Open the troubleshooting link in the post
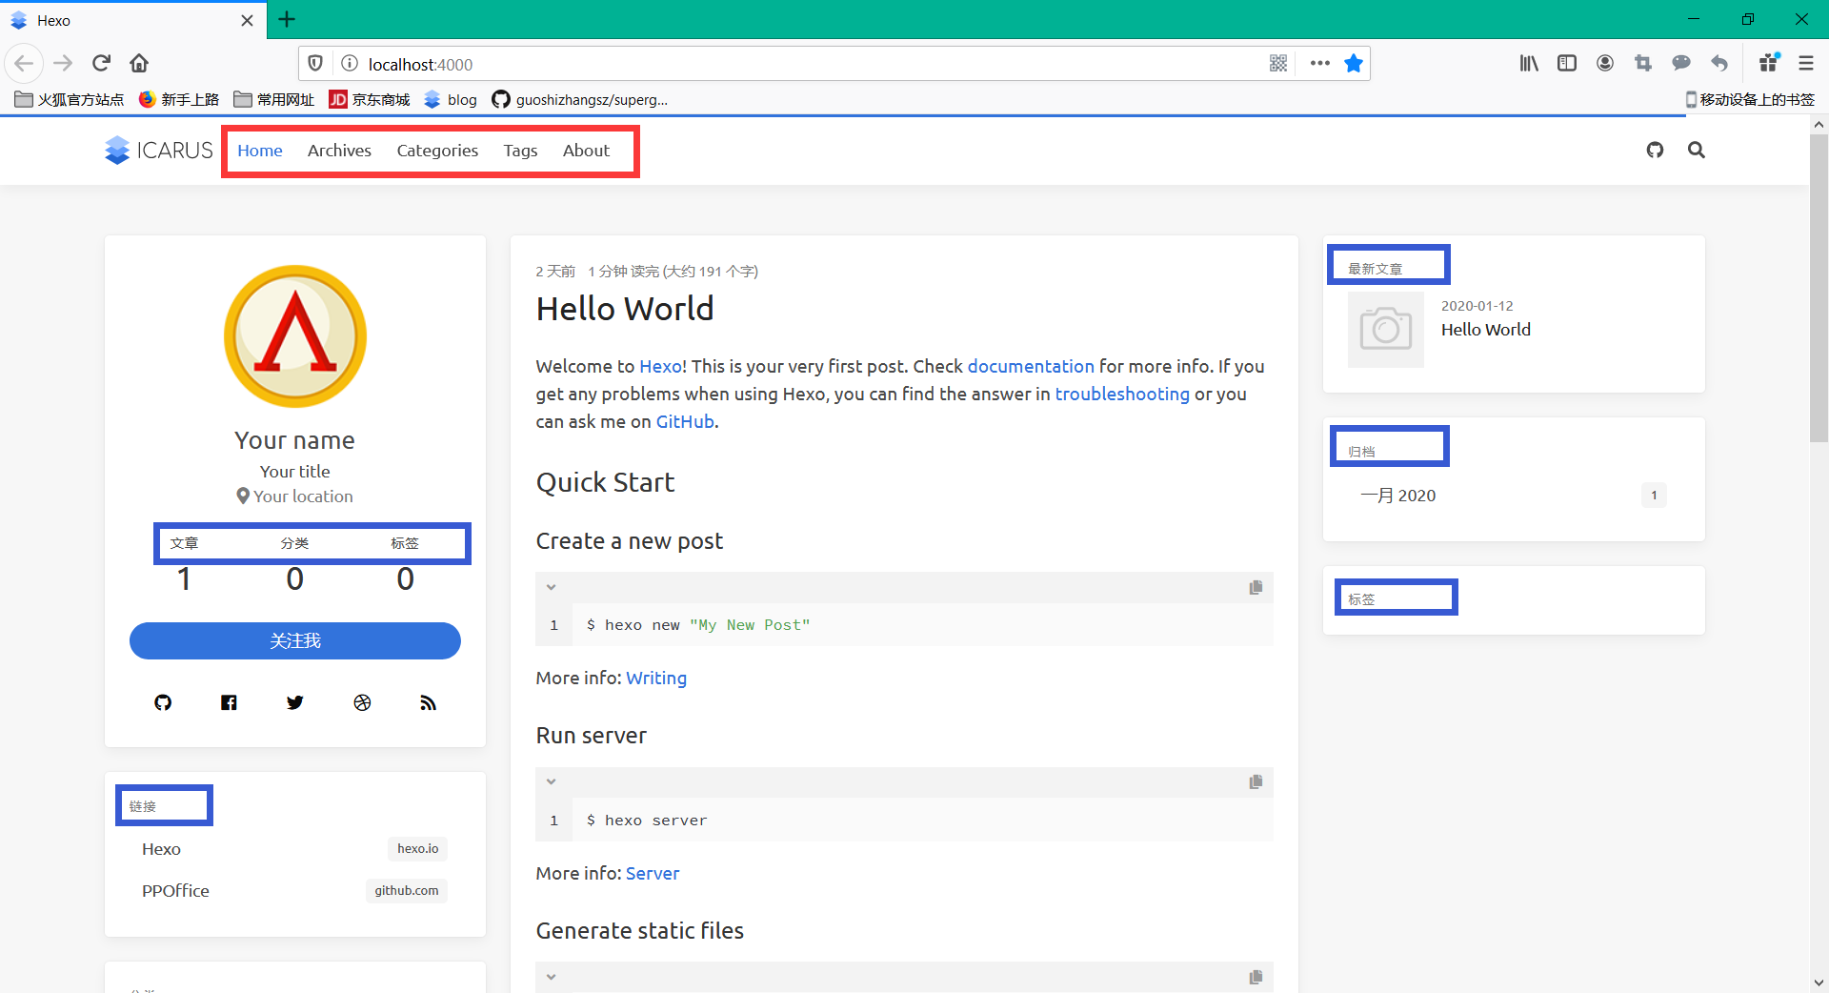 1121,394
